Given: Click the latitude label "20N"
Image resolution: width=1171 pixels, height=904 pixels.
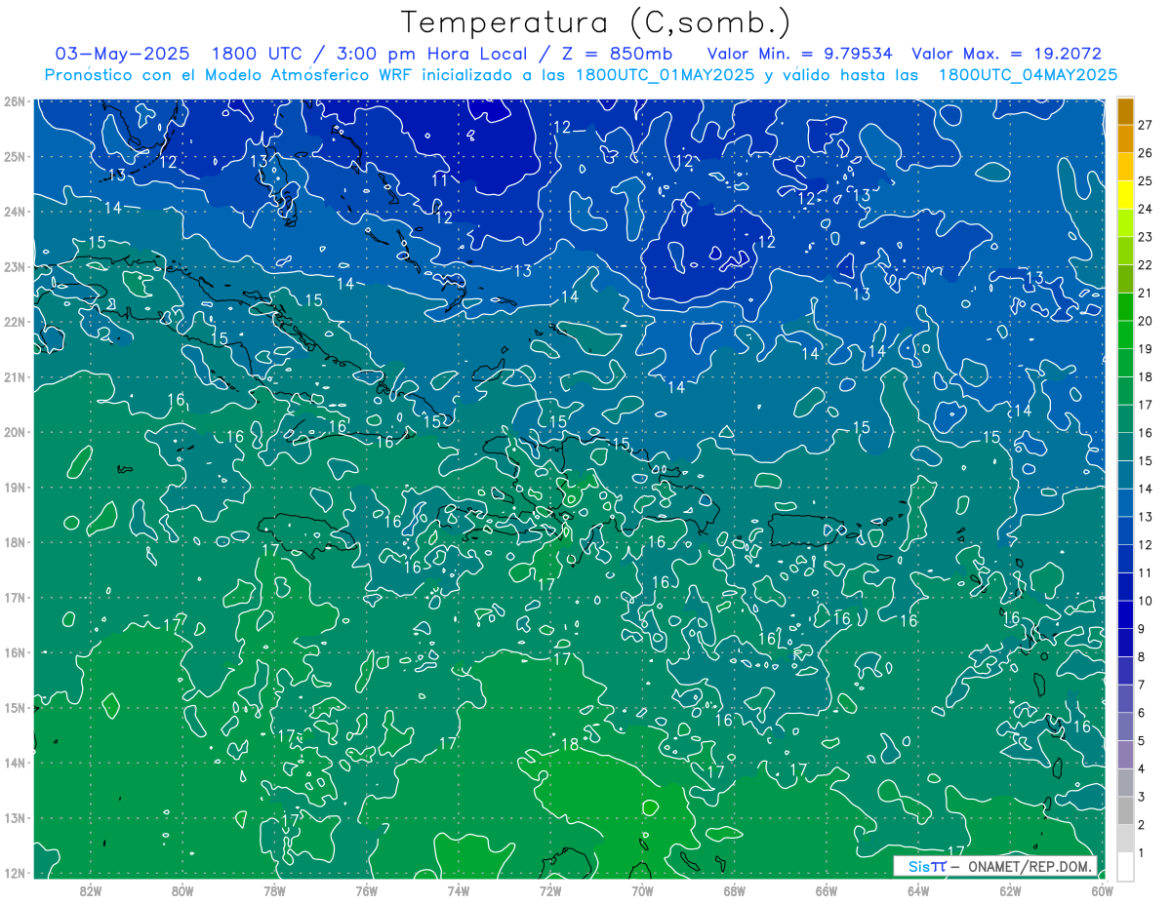Looking at the screenshot, I should [x=14, y=432].
